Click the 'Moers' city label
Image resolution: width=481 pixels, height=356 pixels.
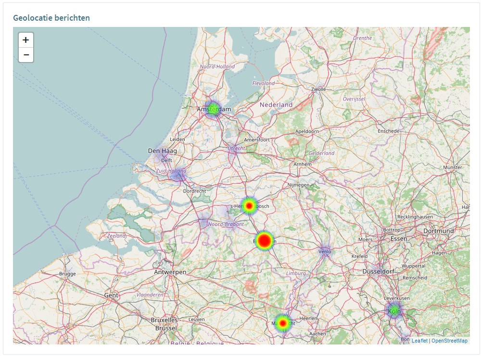366,240
